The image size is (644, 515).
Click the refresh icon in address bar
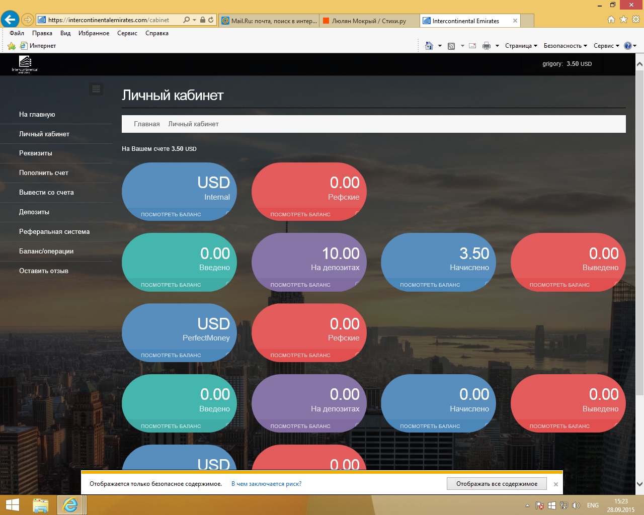coord(211,20)
